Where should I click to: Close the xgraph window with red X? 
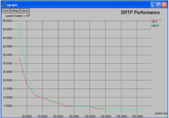[x=165, y=5]
